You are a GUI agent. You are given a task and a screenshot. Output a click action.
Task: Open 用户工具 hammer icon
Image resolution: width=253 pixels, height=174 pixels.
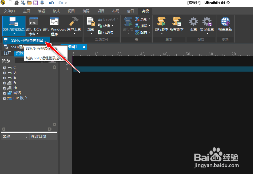tap(74, 21)
